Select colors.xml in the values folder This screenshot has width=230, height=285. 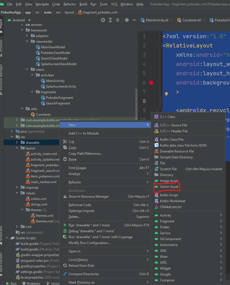coord(38,199)
